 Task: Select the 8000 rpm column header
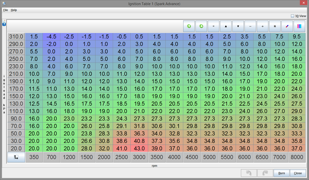pyautogui.click(x=297, y=157)
